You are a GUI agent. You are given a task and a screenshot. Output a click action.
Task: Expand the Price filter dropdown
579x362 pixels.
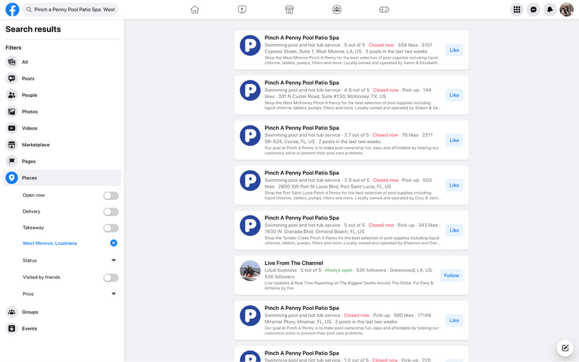coord(113,294)
